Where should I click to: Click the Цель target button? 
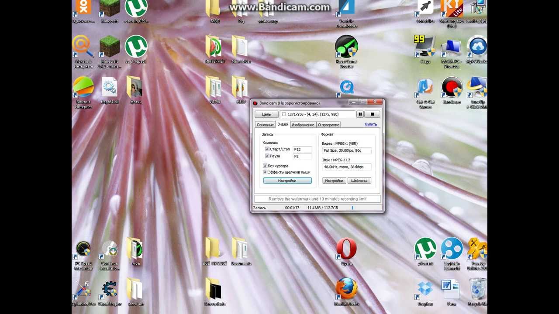click(266, 114)
